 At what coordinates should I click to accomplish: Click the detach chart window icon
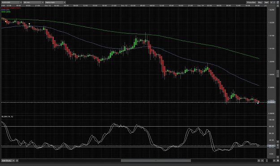pyautogui.click(x=278, y=2)
